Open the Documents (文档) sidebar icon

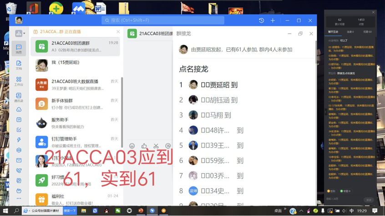click(x=19, y=65)
